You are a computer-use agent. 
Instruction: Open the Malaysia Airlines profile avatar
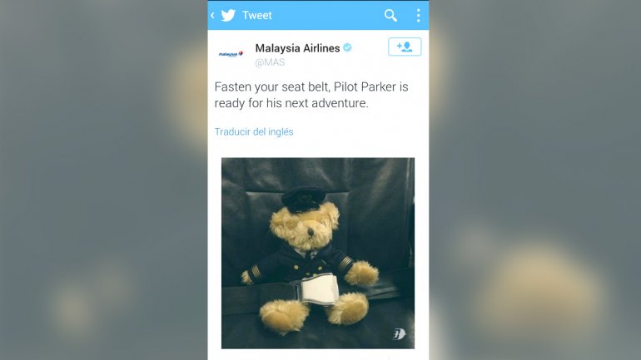click(x=231, y=54)
